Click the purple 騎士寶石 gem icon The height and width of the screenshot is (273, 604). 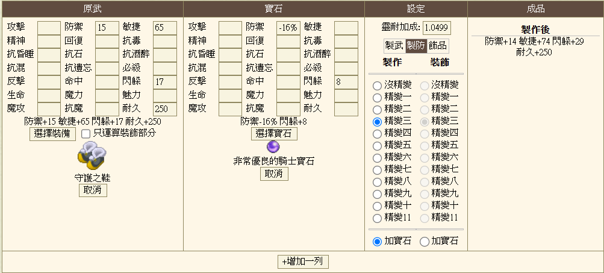273,147
